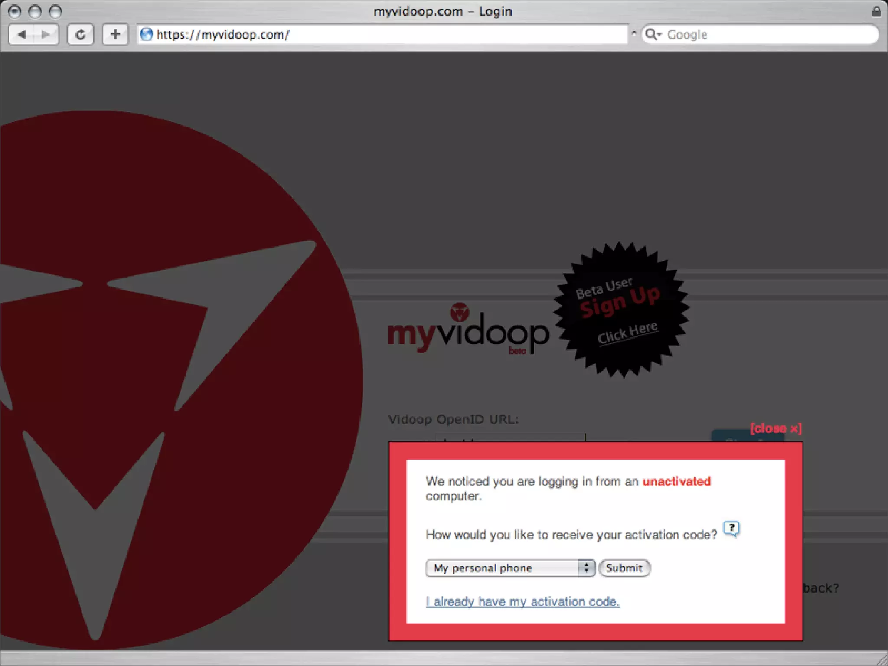Screen dimensions: 888x666
Task: Click the yellow minimize window button
Action: [35, 11]
